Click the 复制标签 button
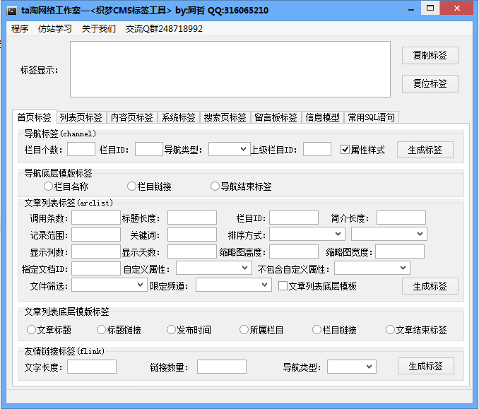 point(430,55)
